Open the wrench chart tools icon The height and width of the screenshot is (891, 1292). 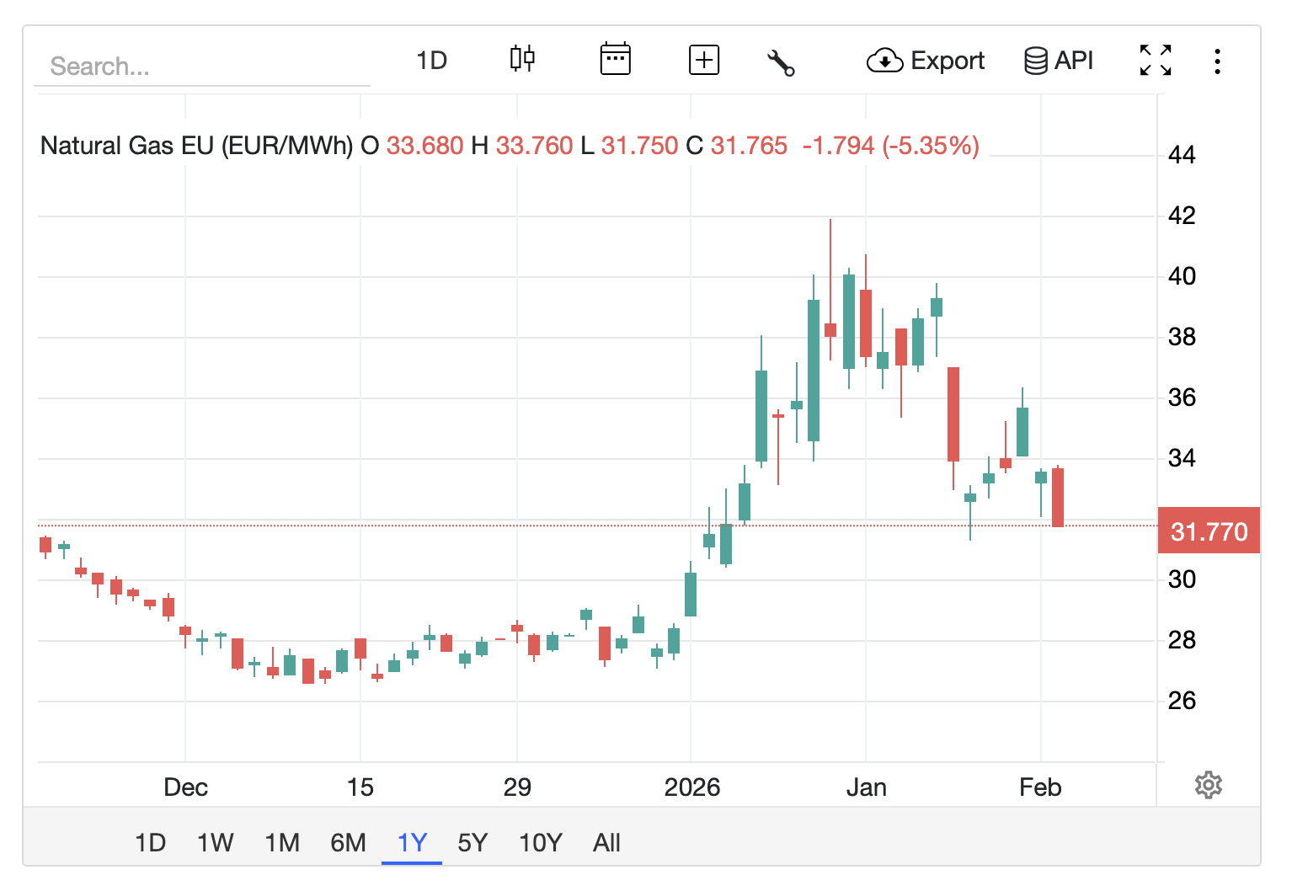coord(781,62)
